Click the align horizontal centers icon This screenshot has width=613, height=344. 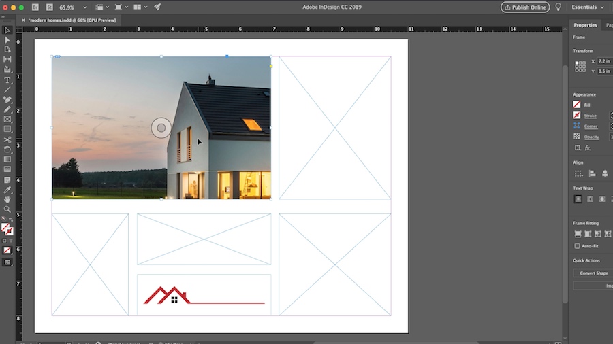605,173
